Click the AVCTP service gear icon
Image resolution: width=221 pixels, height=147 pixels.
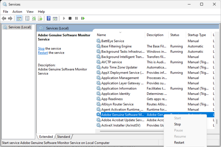point(99,62)
